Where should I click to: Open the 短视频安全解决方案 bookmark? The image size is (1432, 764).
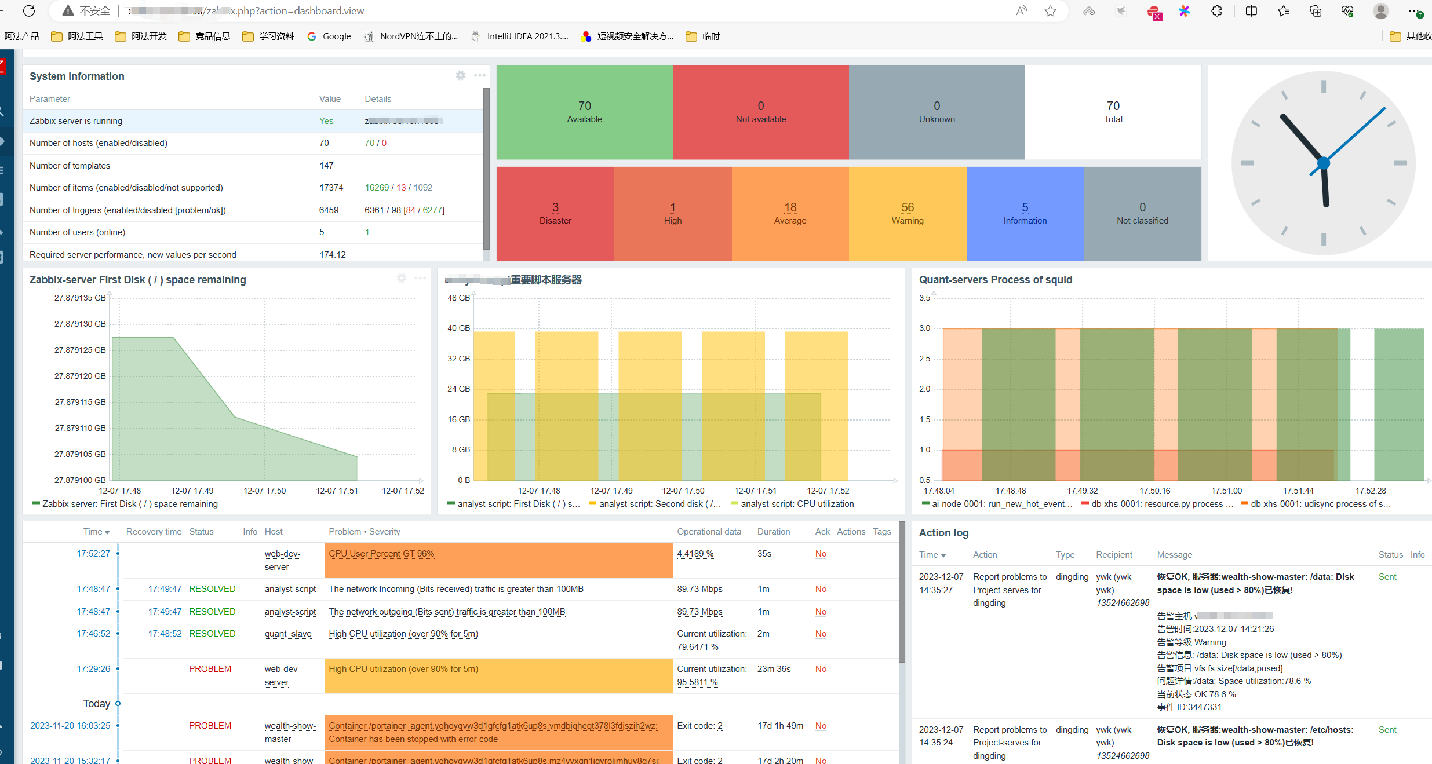click(627, 36)
